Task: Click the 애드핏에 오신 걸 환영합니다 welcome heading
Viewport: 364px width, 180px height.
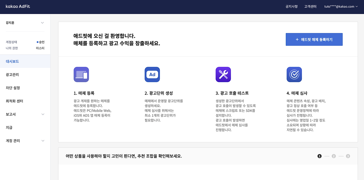Action: point(117,40)
